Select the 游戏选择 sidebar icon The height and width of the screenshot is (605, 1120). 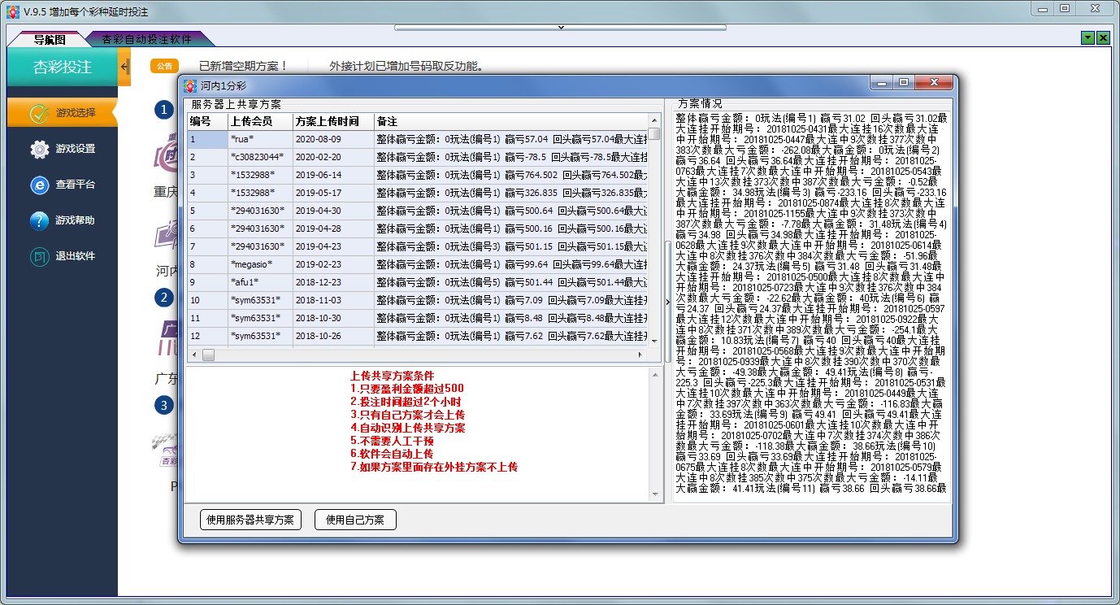pyautogui.click(x=40, y=113)
